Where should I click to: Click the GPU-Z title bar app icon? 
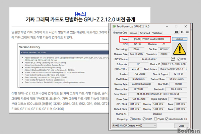[x=114, y=26]
